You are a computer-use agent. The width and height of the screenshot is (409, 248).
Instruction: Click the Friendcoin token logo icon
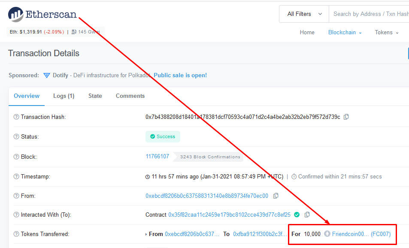tap(327, 234)
